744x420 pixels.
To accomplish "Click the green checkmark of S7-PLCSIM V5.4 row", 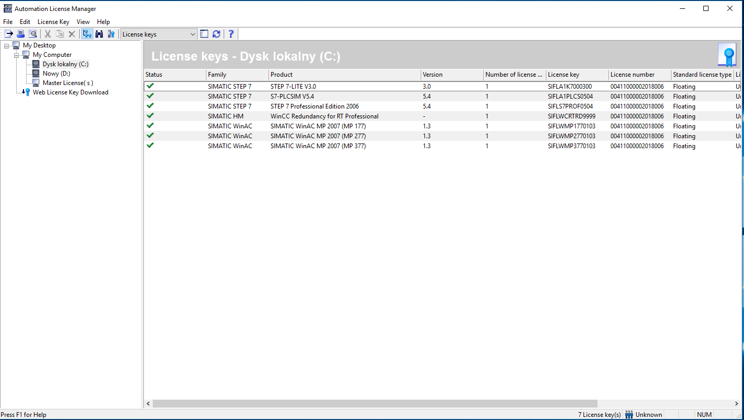I will click(150, 96).
